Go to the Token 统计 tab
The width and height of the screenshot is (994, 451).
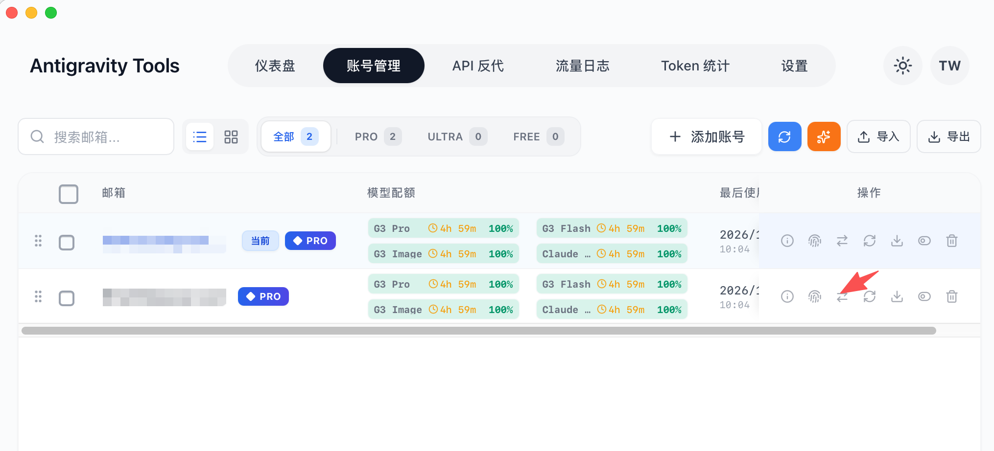[x=695, y=66]
